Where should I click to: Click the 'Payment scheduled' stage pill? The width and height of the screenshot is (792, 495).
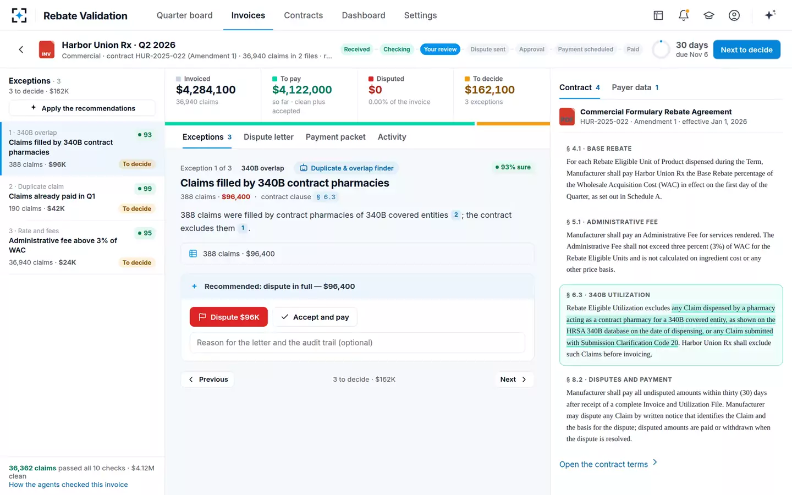tap(585, 50)
